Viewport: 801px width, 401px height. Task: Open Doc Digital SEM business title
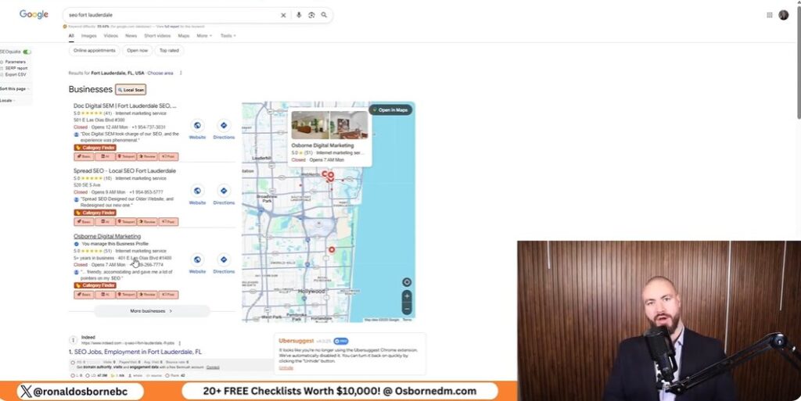[125, 106]
